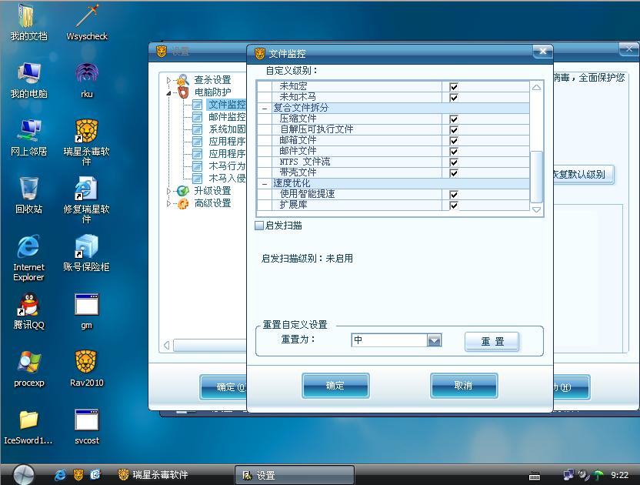
Task: Launch 瑞星杀毒软件 desktop shortcut
Action: [x=86, y=131]
